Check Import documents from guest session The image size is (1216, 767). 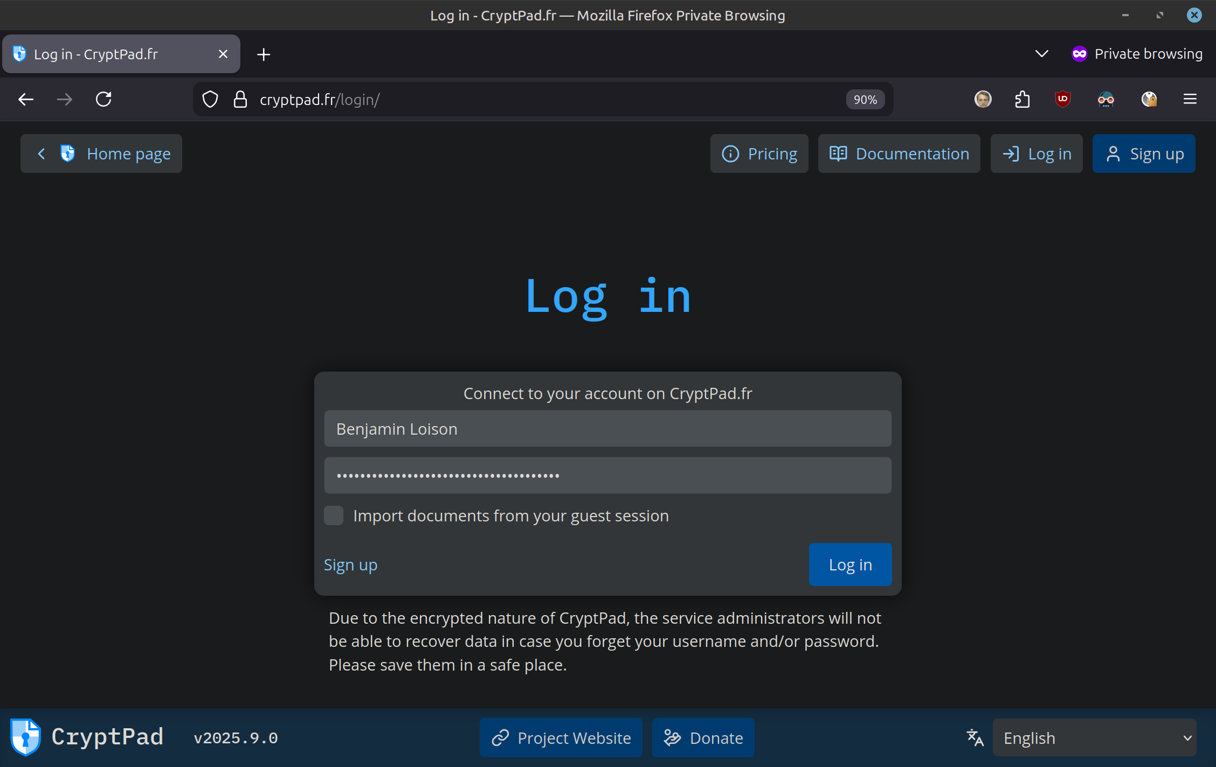[x=334, y=515]
